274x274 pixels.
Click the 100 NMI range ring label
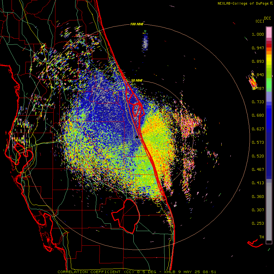point(137,24)
